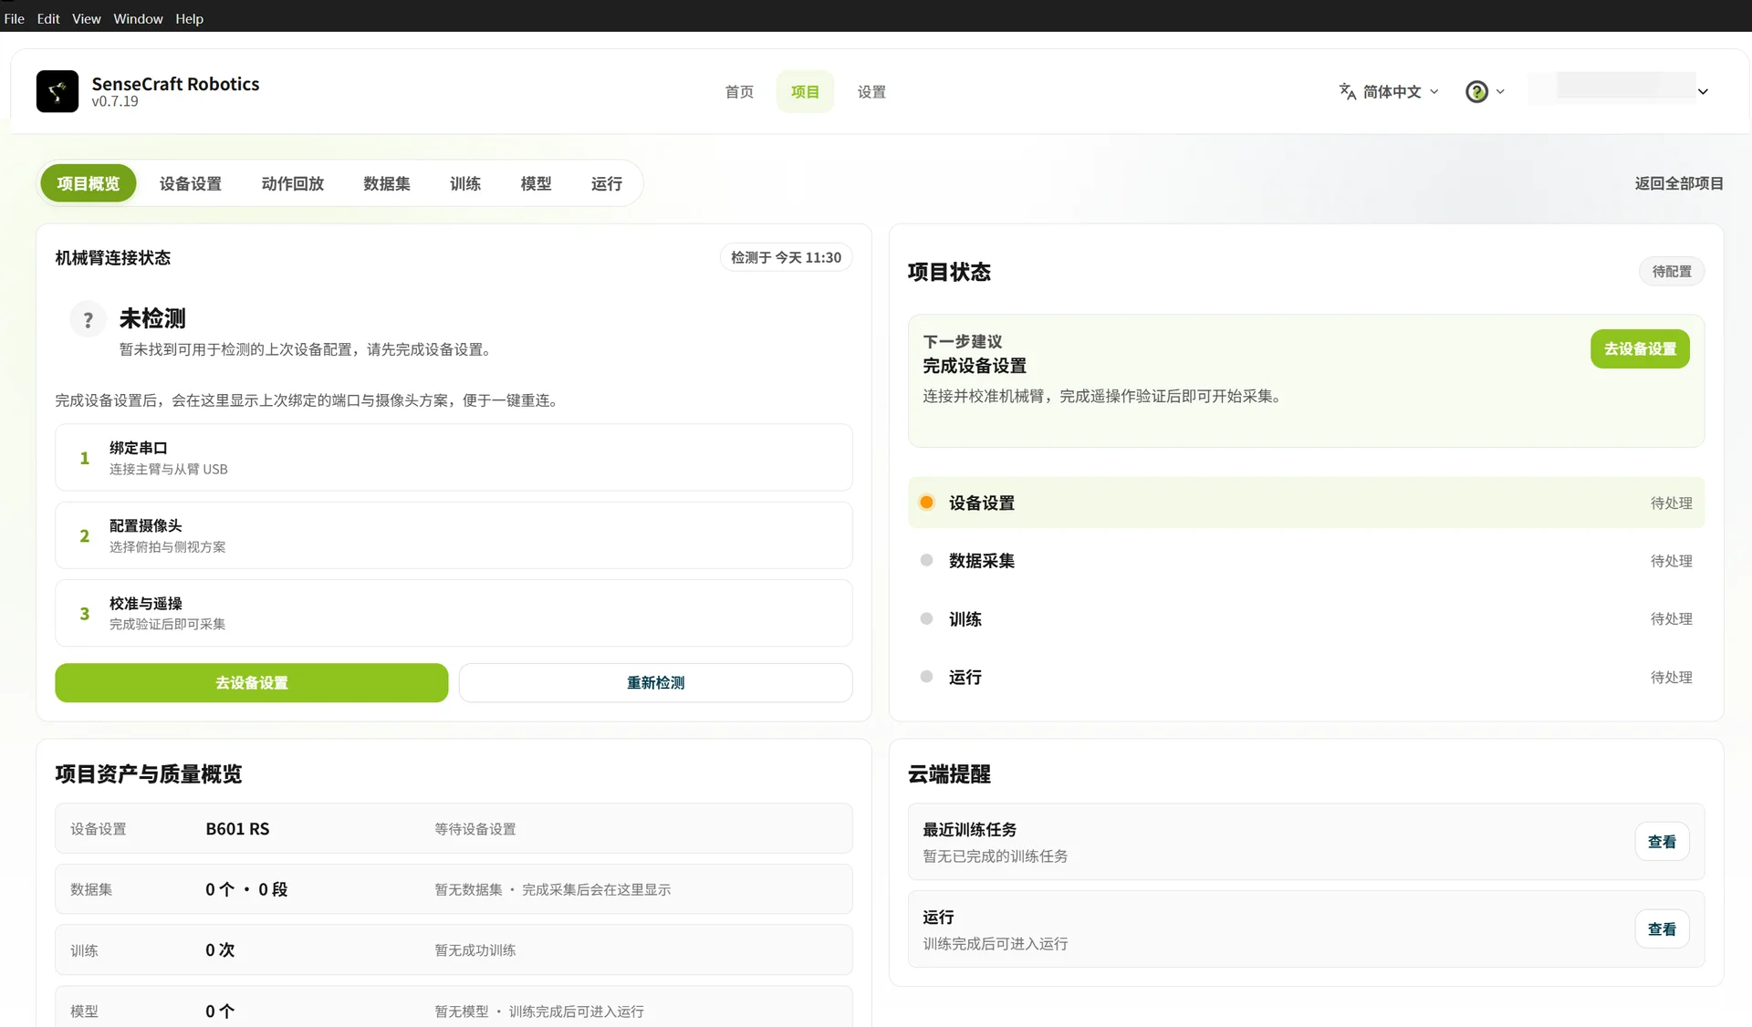Select step 1 绑定串口 card

(454, 457)
